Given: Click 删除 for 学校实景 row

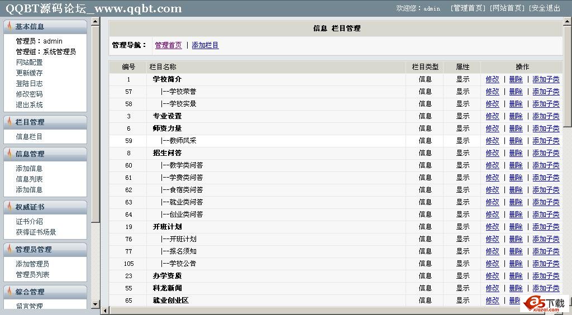Looking at the screenshot, I should coord(516,104).
